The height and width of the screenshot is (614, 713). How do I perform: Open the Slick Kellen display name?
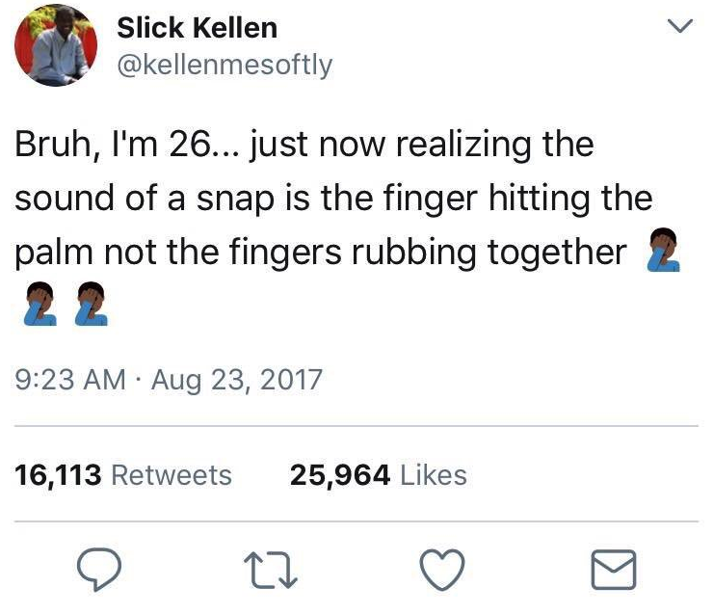[197, 28]
